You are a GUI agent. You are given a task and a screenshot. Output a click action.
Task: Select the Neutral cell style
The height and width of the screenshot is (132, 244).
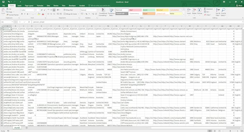pyautogui.click(x=162, y=10)
